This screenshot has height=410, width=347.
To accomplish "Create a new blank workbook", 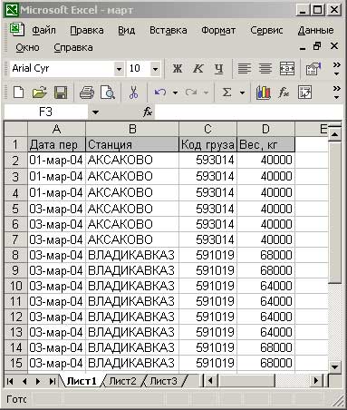I will click(x=18, y=93).
